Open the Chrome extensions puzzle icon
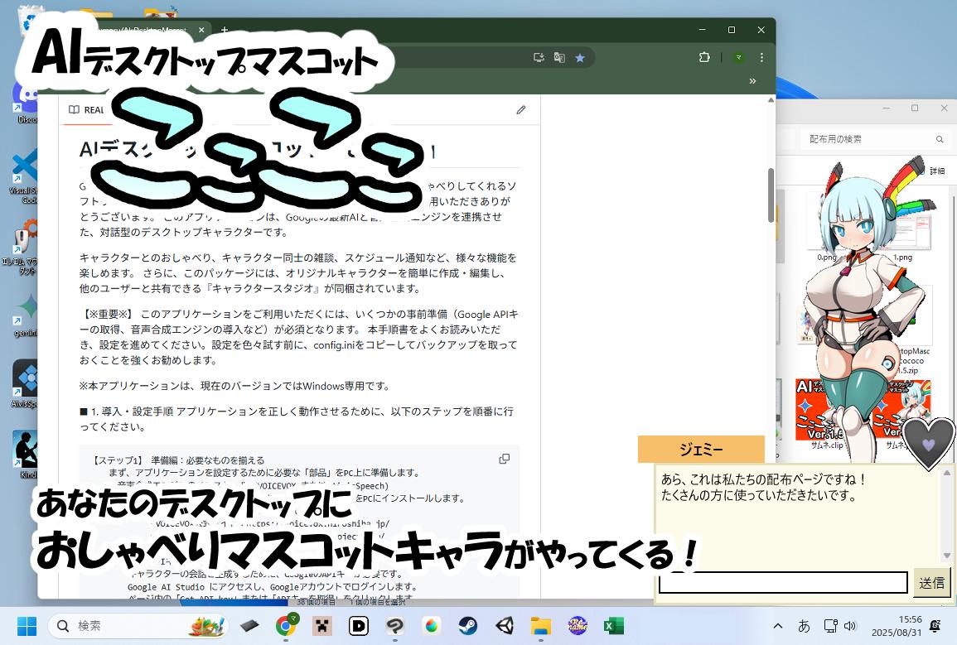Screen dimensions: 957x645 click(x=704, y=57)
